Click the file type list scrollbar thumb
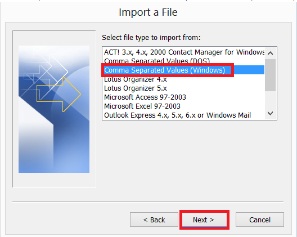297x237 pixels. tap(271, 75)
